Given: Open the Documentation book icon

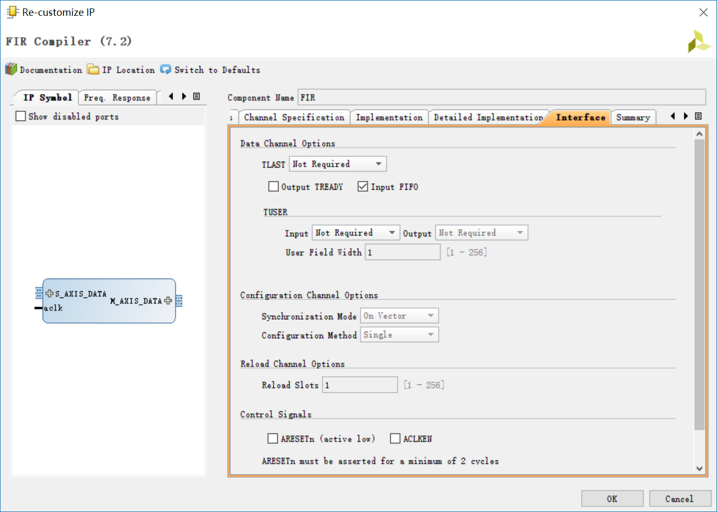Looking at the screenshot, I should coord(11,69).
